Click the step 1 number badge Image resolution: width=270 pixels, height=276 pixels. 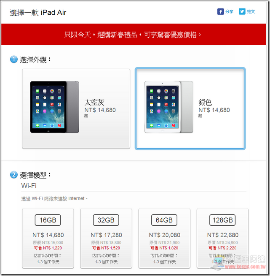coord(14,60)
